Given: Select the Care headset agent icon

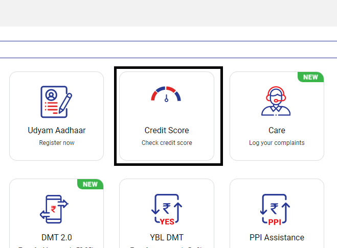Looking at the screenshot, I should (x=276, y=101).
